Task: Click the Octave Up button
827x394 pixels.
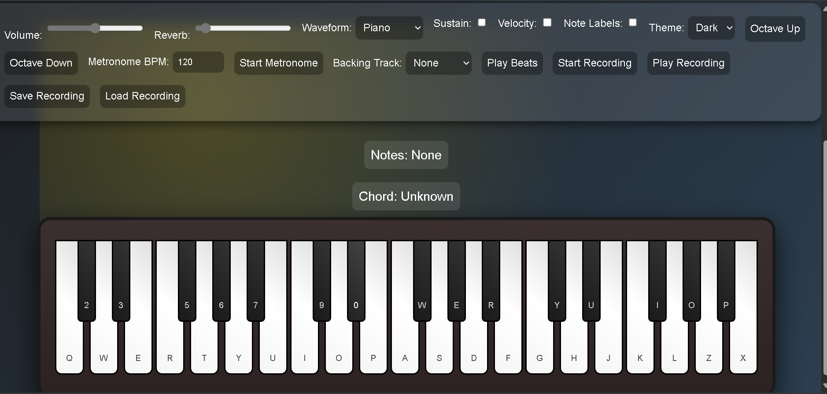Action: coord(775,29)
